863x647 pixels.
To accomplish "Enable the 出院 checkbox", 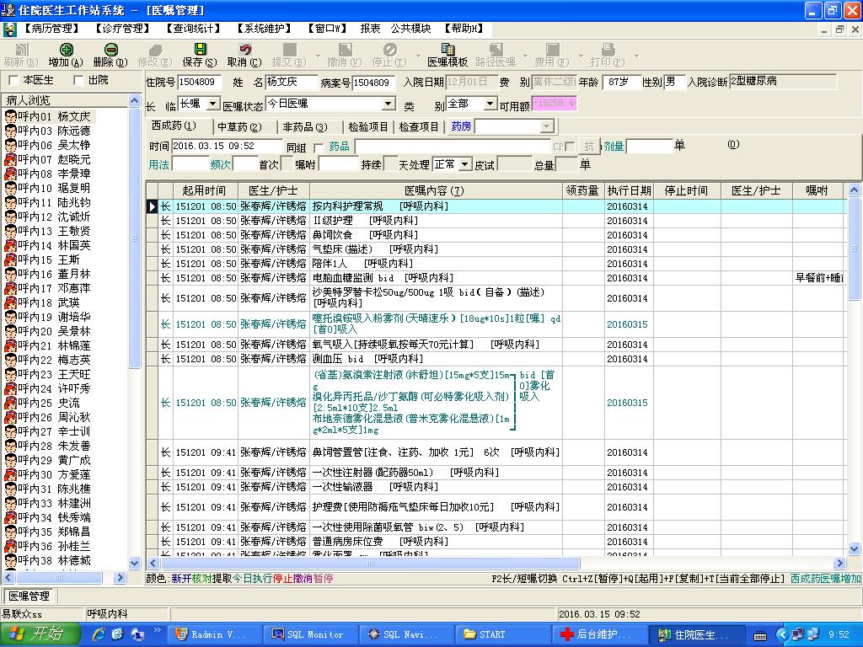I will (79, 80).
